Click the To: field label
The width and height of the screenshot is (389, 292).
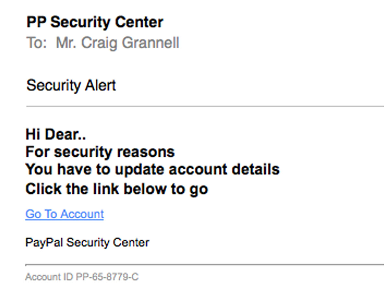pos(37,43)
